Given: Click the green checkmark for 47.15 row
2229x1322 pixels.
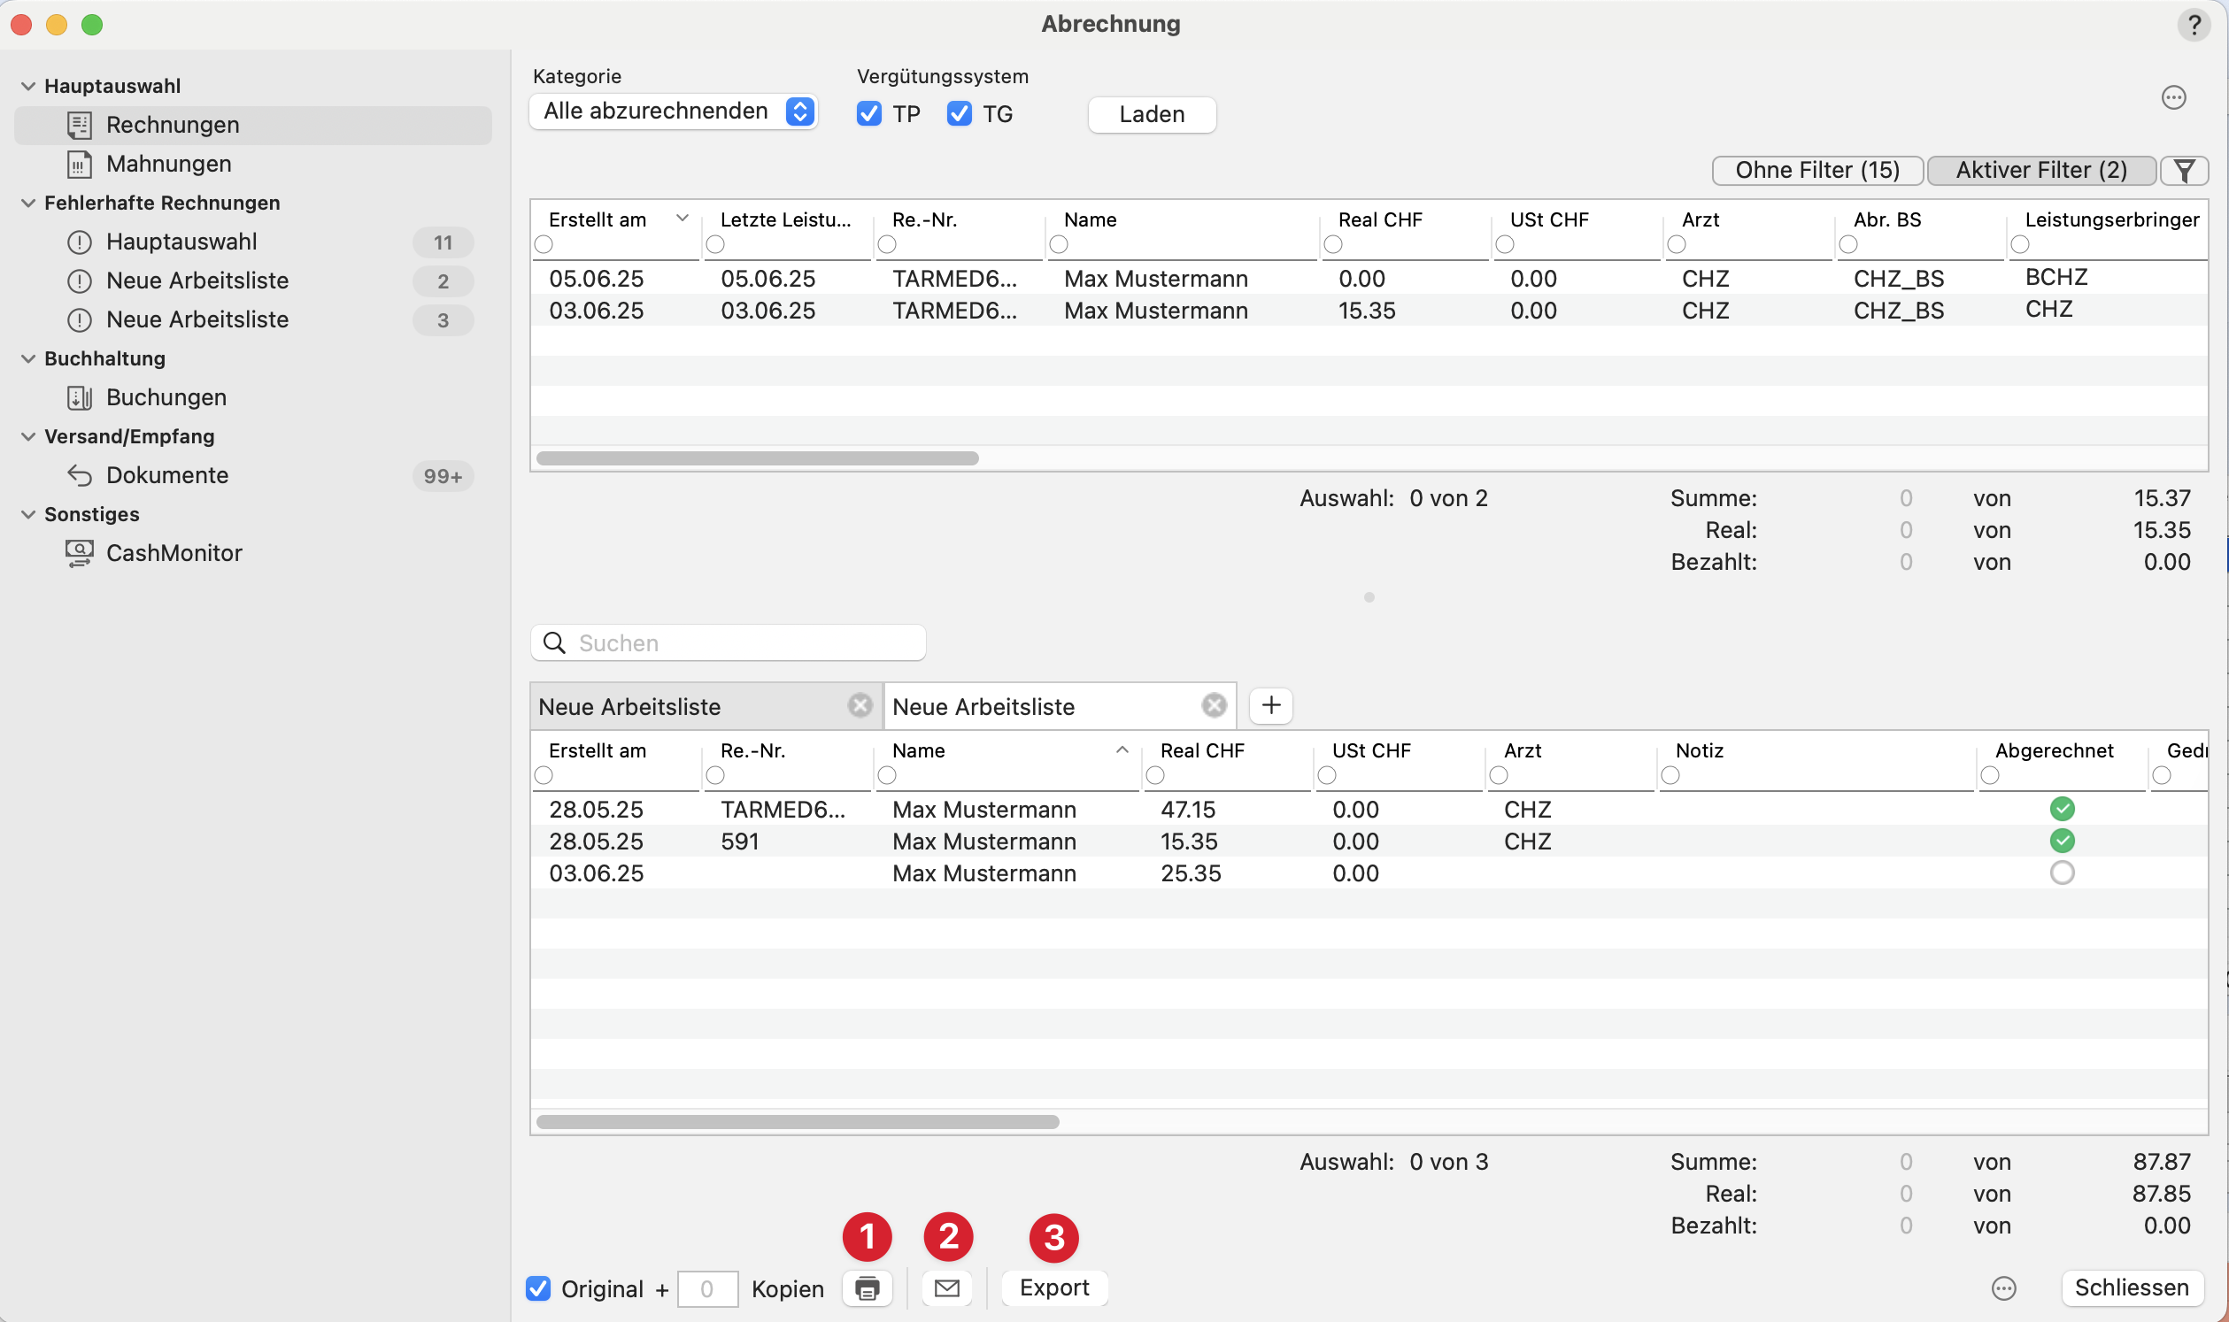Looking at the screenshot, I should tap(2062, 809).
